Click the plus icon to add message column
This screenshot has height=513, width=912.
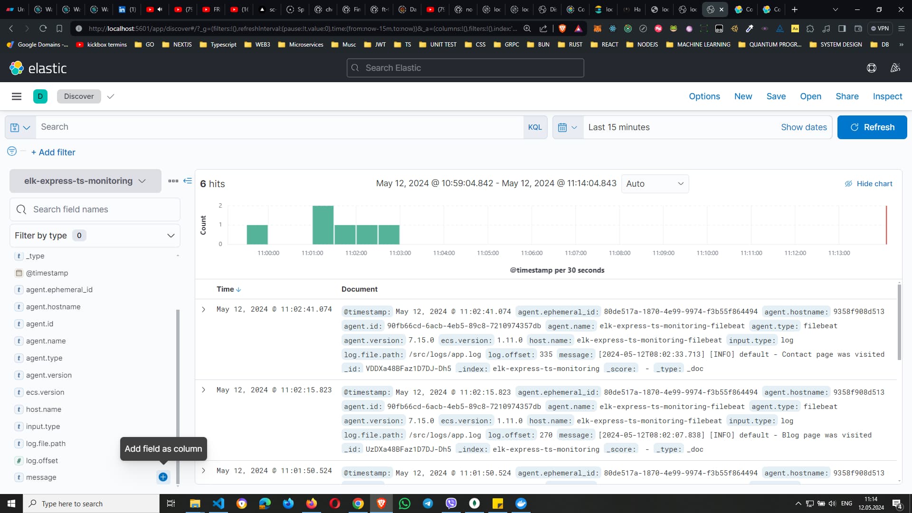[163, 477]
